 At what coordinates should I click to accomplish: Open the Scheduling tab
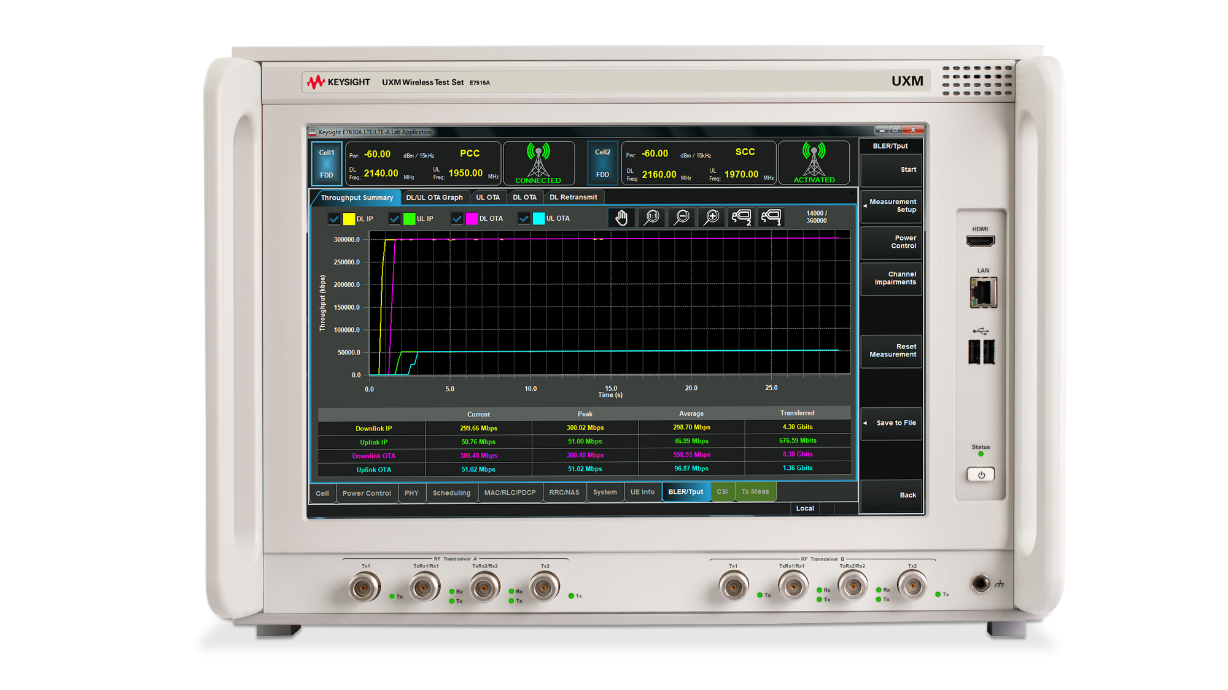(x=451, y=493)
